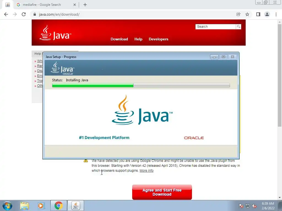This screenshot has width=282, height=211.
Task: Click the Java Setup - Progress title bar
Action: point(126,57)
